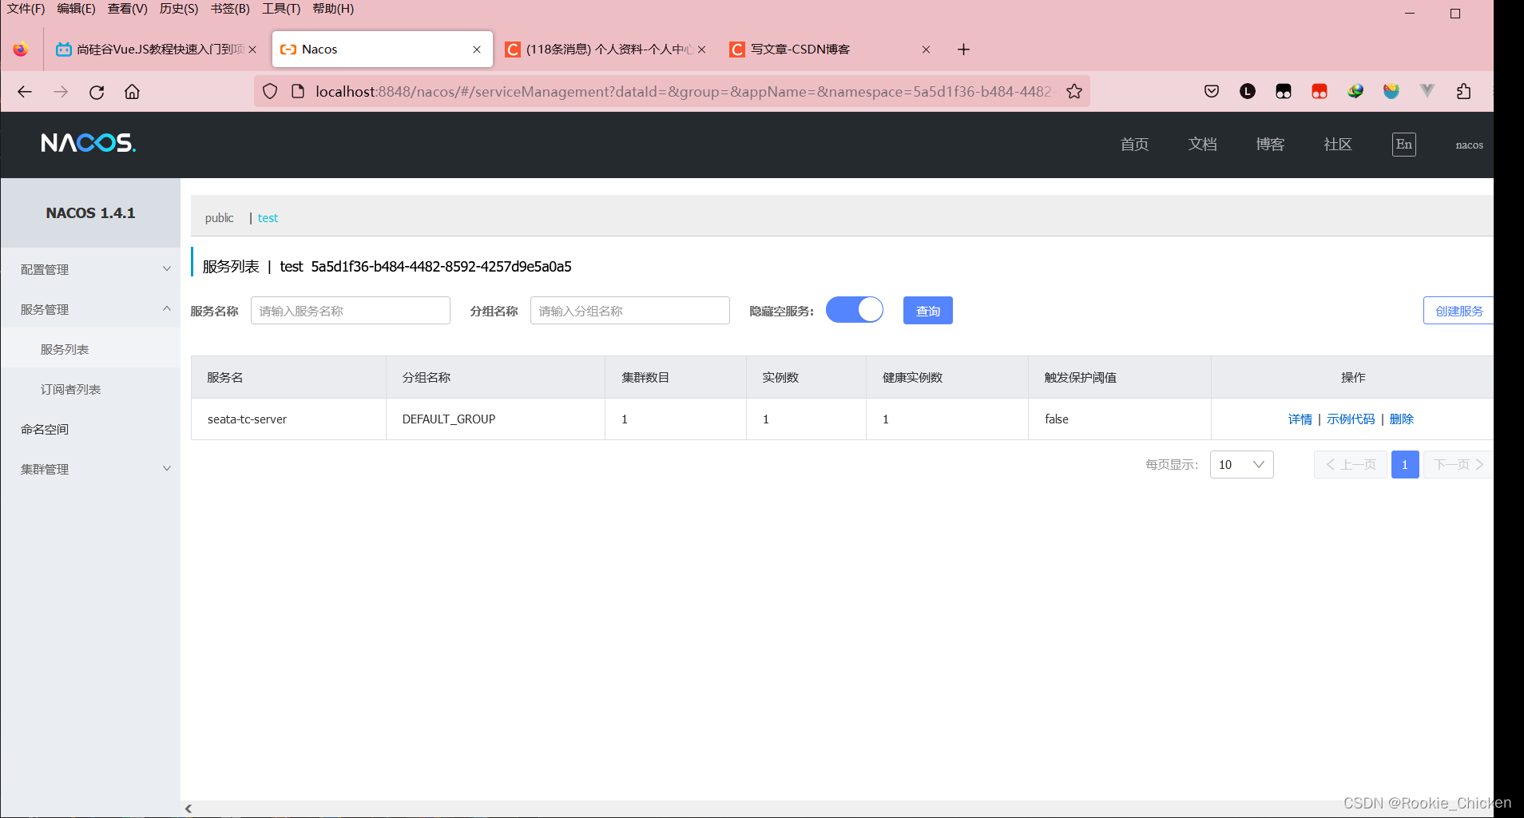Toggle the 隐藏空服务 switch
1524x818 pixels.
click(855, 310)
